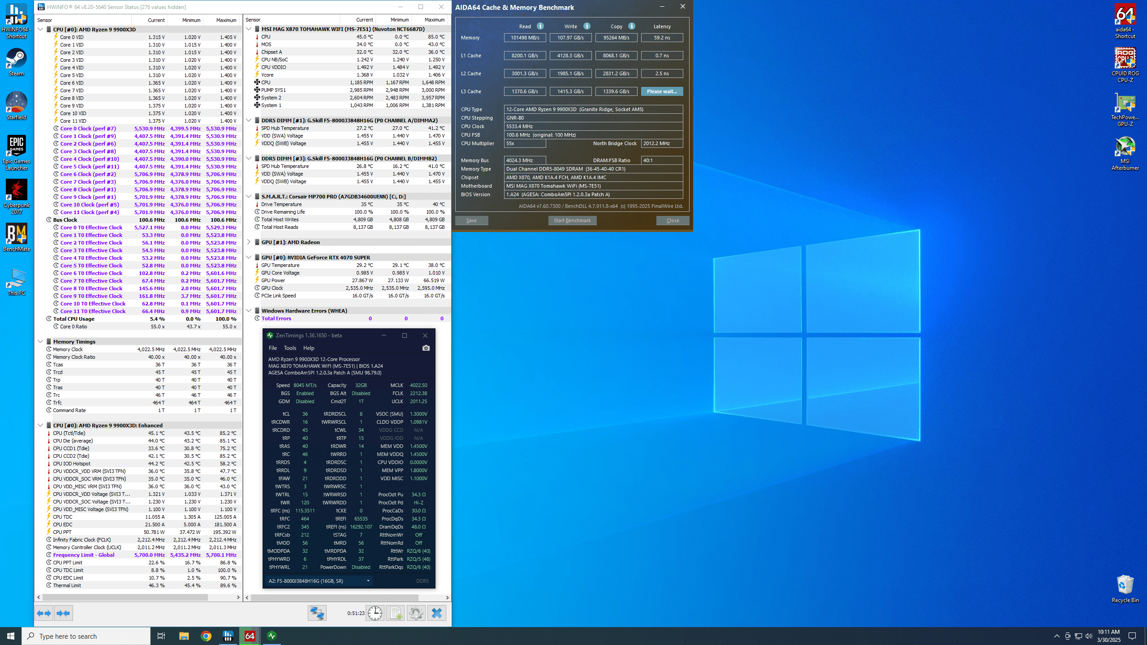Take a ZenTimings screenshot with the camera icon
Screen dimensions: 1147x645
click(x=426, y=348)
